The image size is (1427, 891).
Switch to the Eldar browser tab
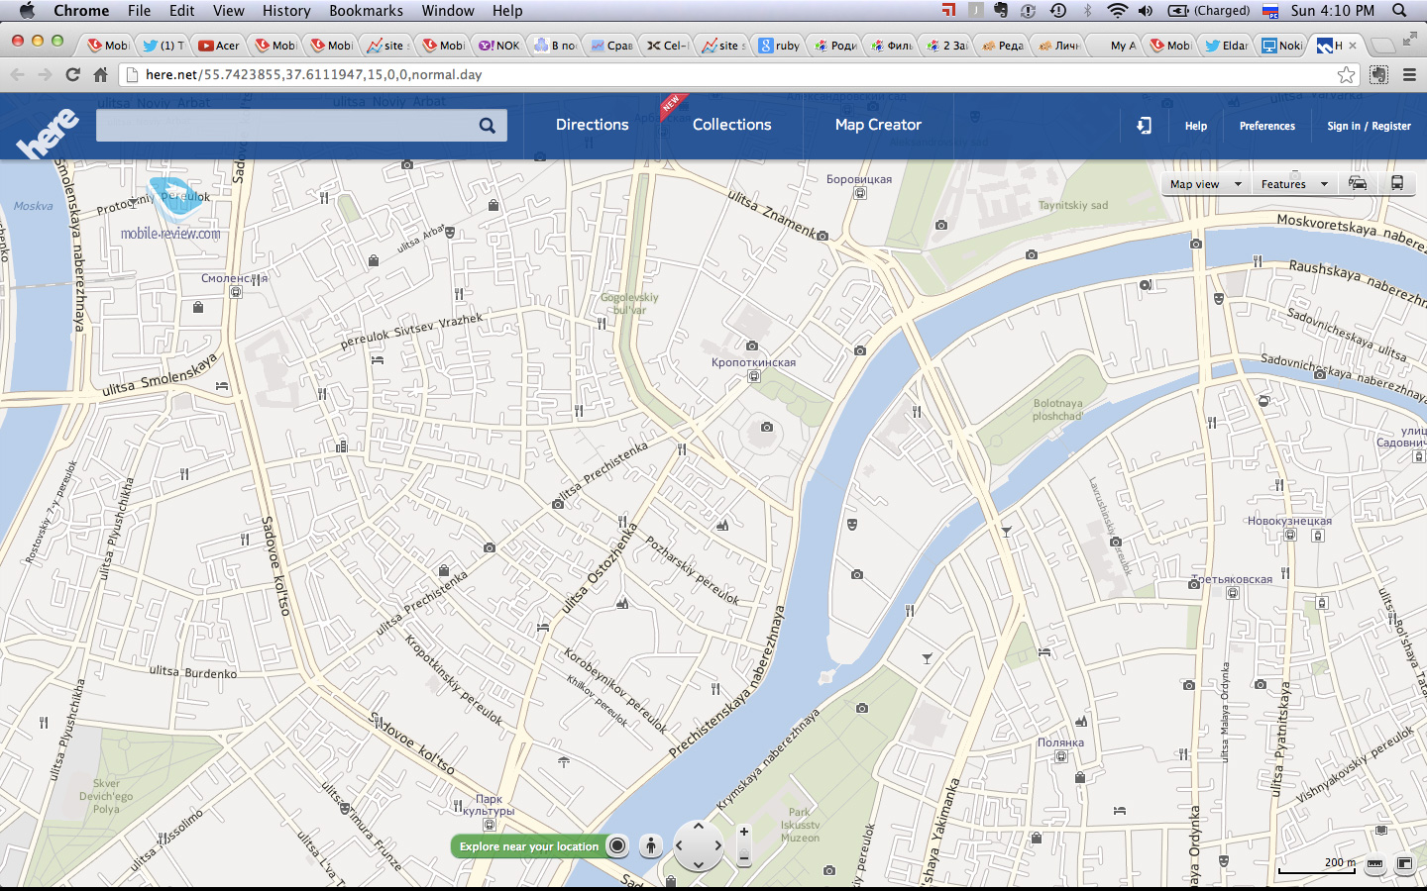click(1226, 45)
